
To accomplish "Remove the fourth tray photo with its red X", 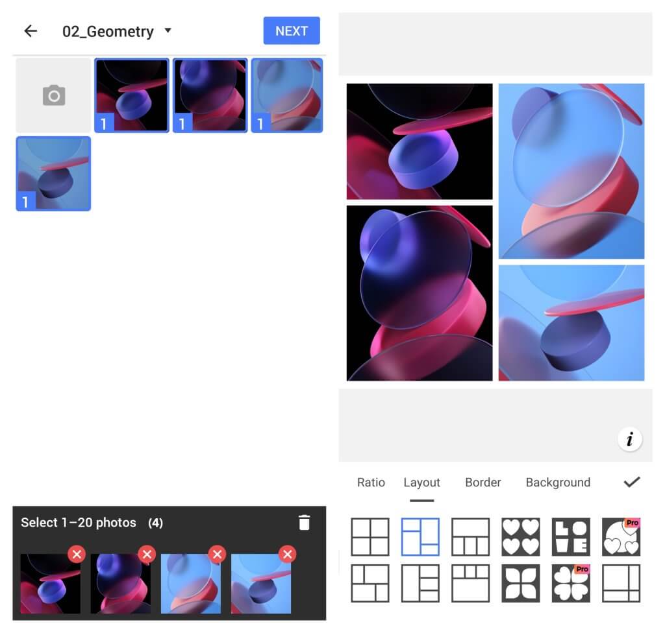I will click(x=288, y=554).
